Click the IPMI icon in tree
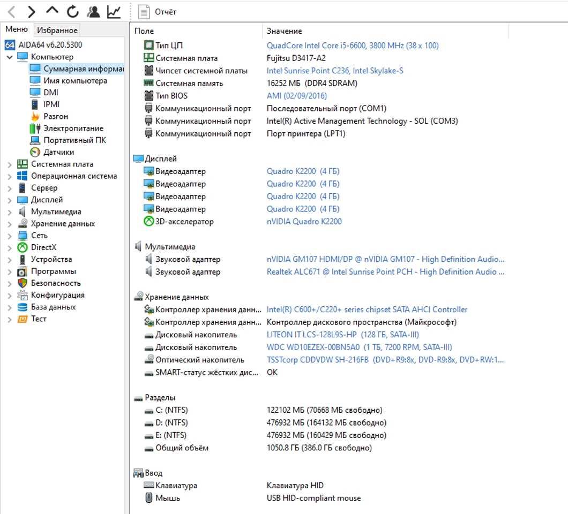568x514 pixels. coord(35,104)
